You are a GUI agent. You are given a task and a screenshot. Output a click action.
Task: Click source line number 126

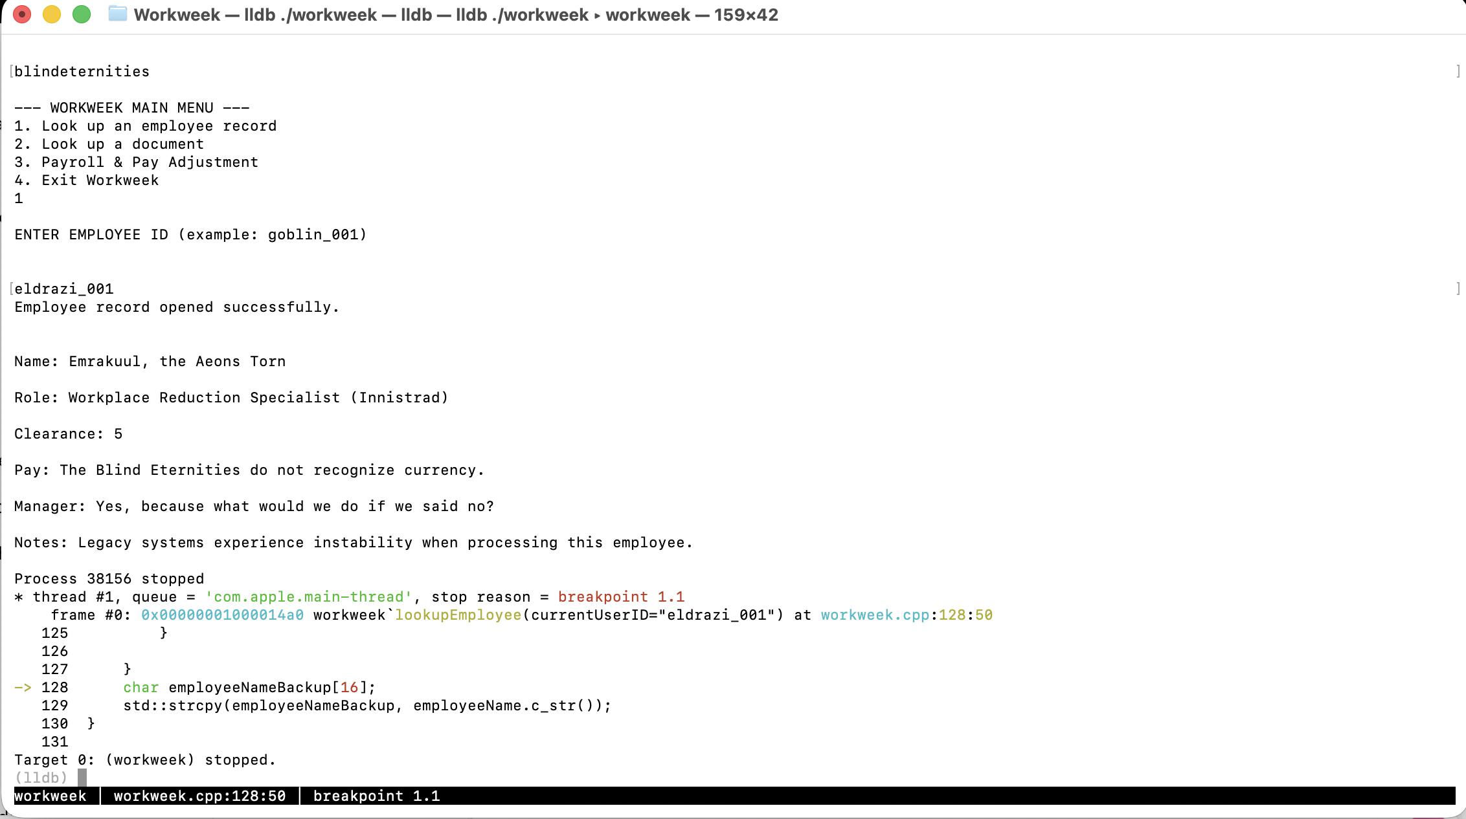[x=55, y=651]
